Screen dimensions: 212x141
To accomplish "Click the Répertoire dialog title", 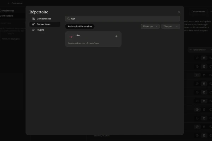I will 39,12.
